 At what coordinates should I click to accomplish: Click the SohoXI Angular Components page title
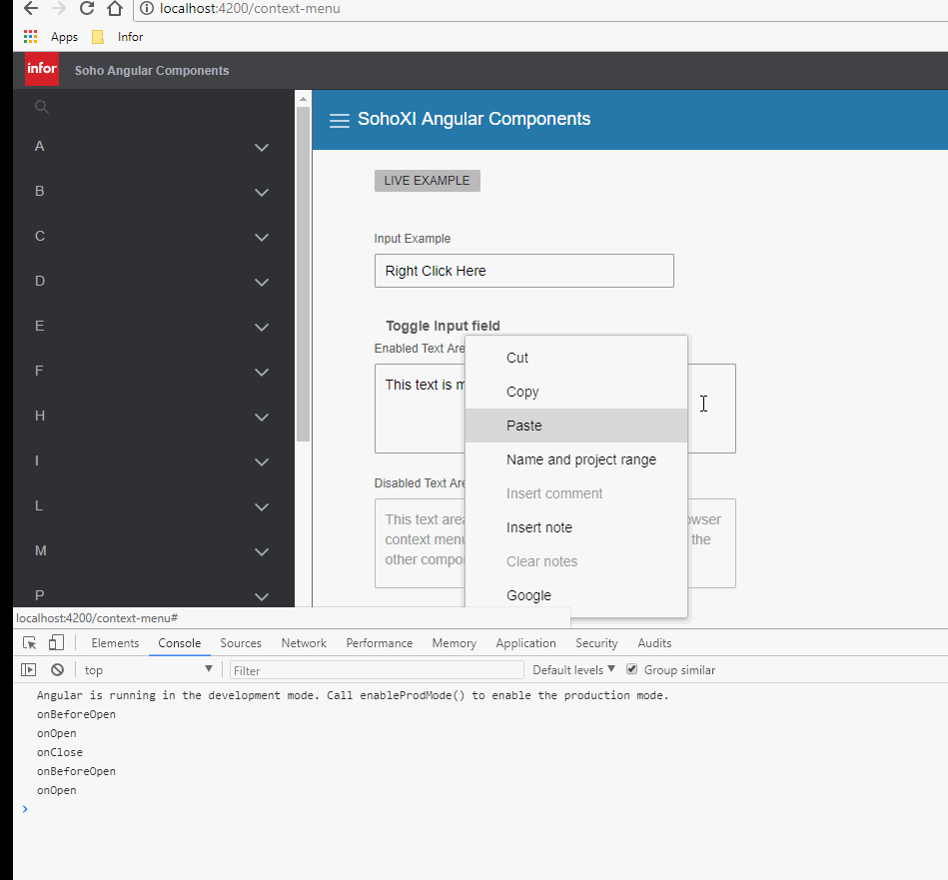(x=474, y=119)
